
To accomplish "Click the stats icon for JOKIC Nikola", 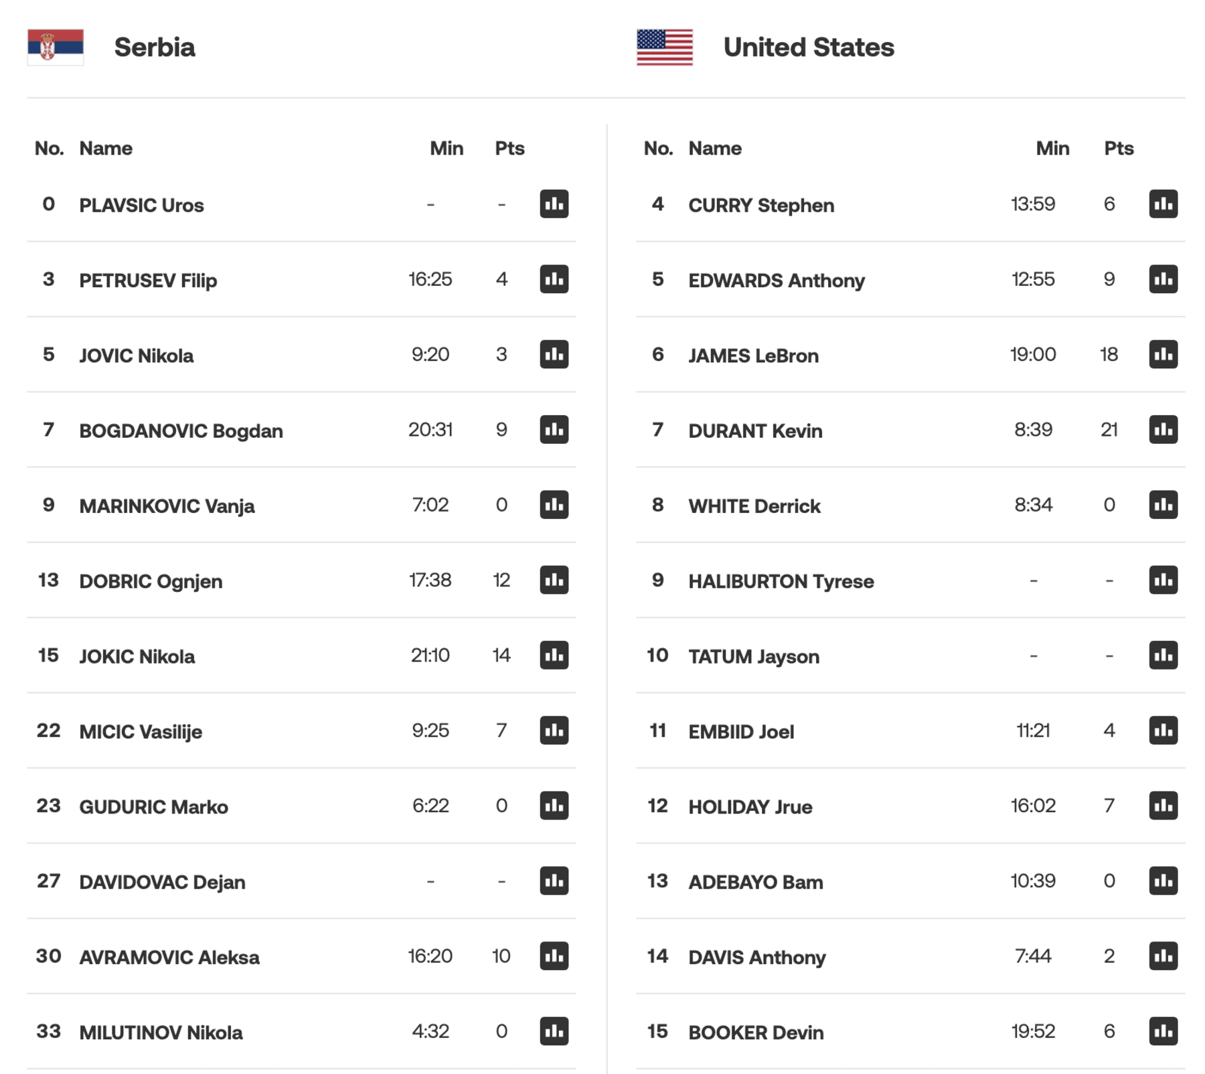I will (554, 656).
